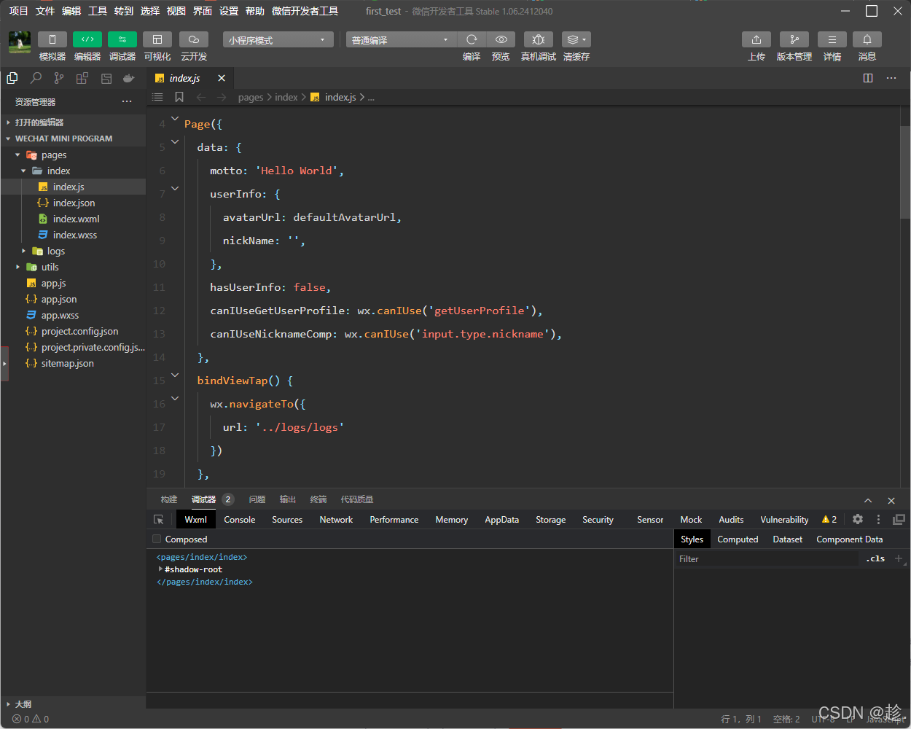Image resolution: width=911 pixels, height=729 pixels.
Task: Open the 小程序模式 mode dropdown
Action: 278,40
